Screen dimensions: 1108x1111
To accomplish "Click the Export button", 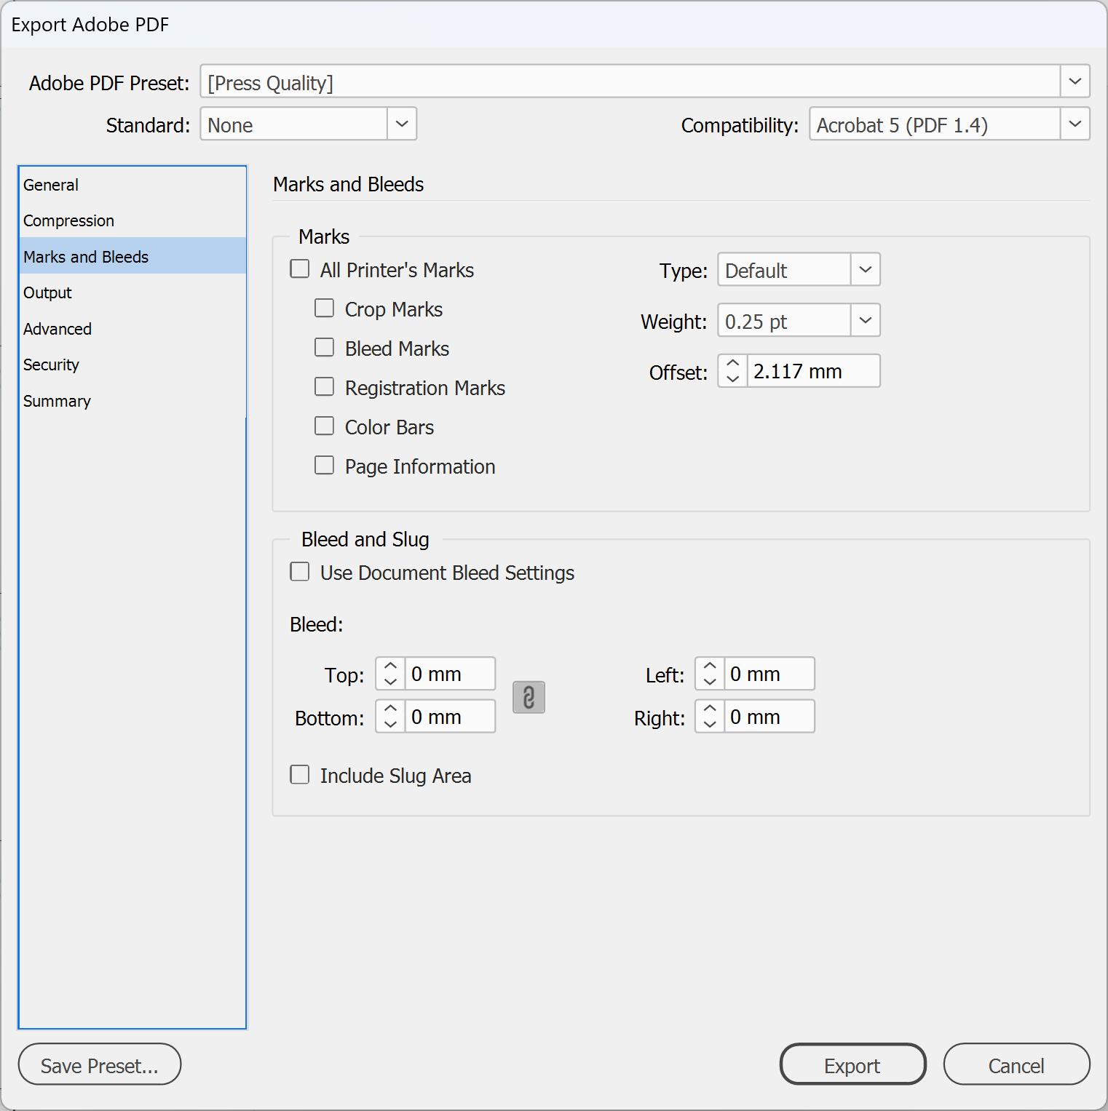I will (x=852, y=1065).
